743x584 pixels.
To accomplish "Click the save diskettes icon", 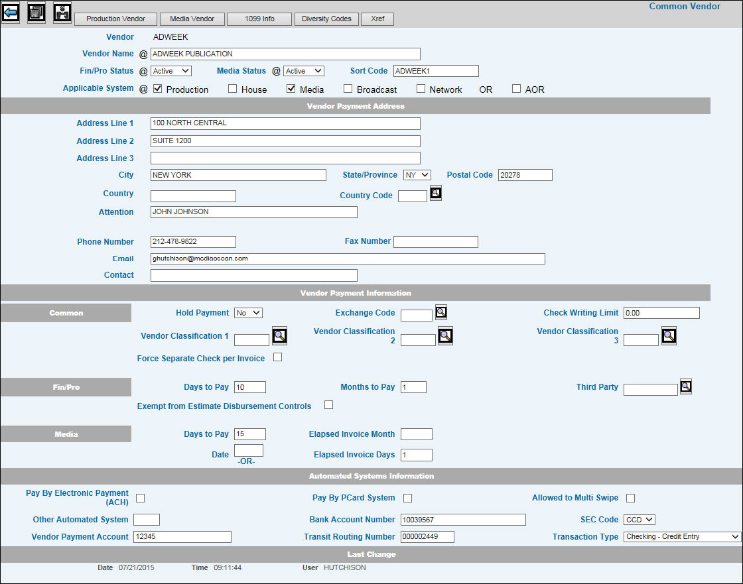I will coord(36,13).
